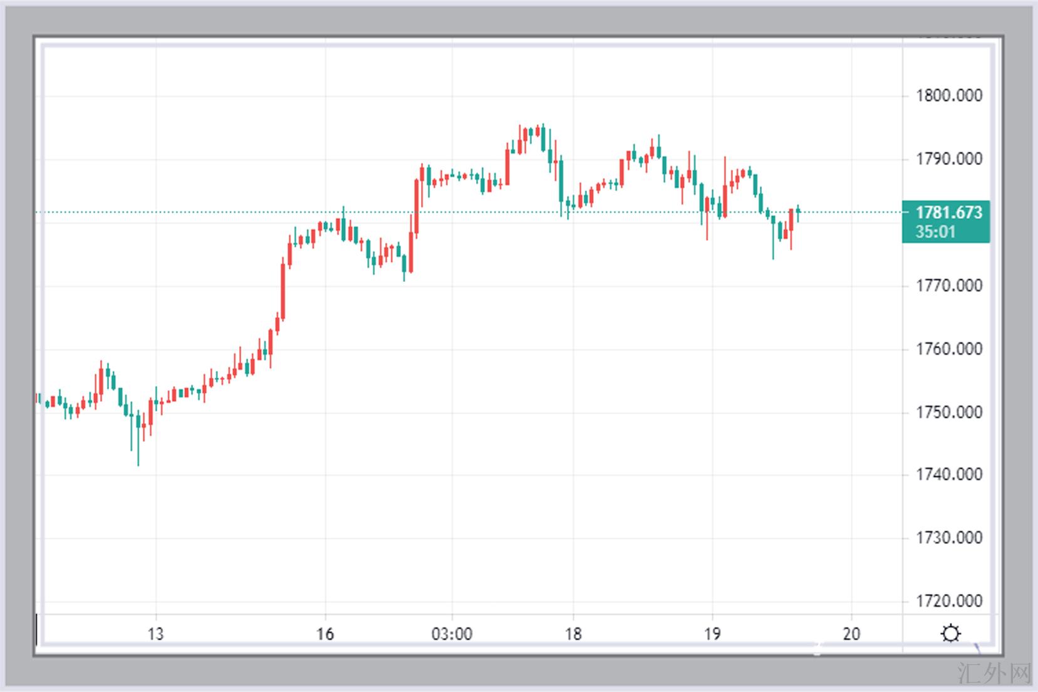Select date 13 on the time axis
Image resolution: width=1038 pixels, height=692 pixels.
(155, 634)
